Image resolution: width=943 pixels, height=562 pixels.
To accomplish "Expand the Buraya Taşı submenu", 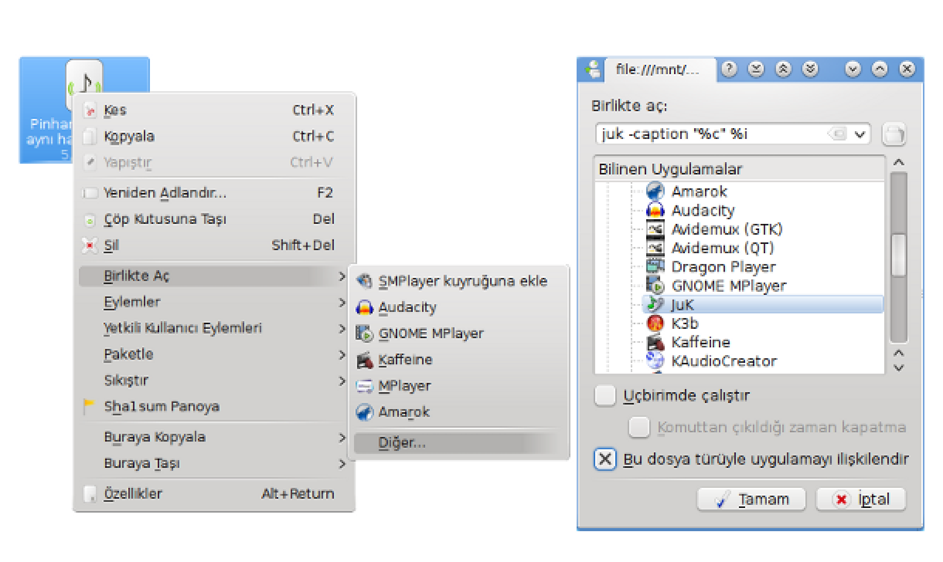I will pos(342,464).
